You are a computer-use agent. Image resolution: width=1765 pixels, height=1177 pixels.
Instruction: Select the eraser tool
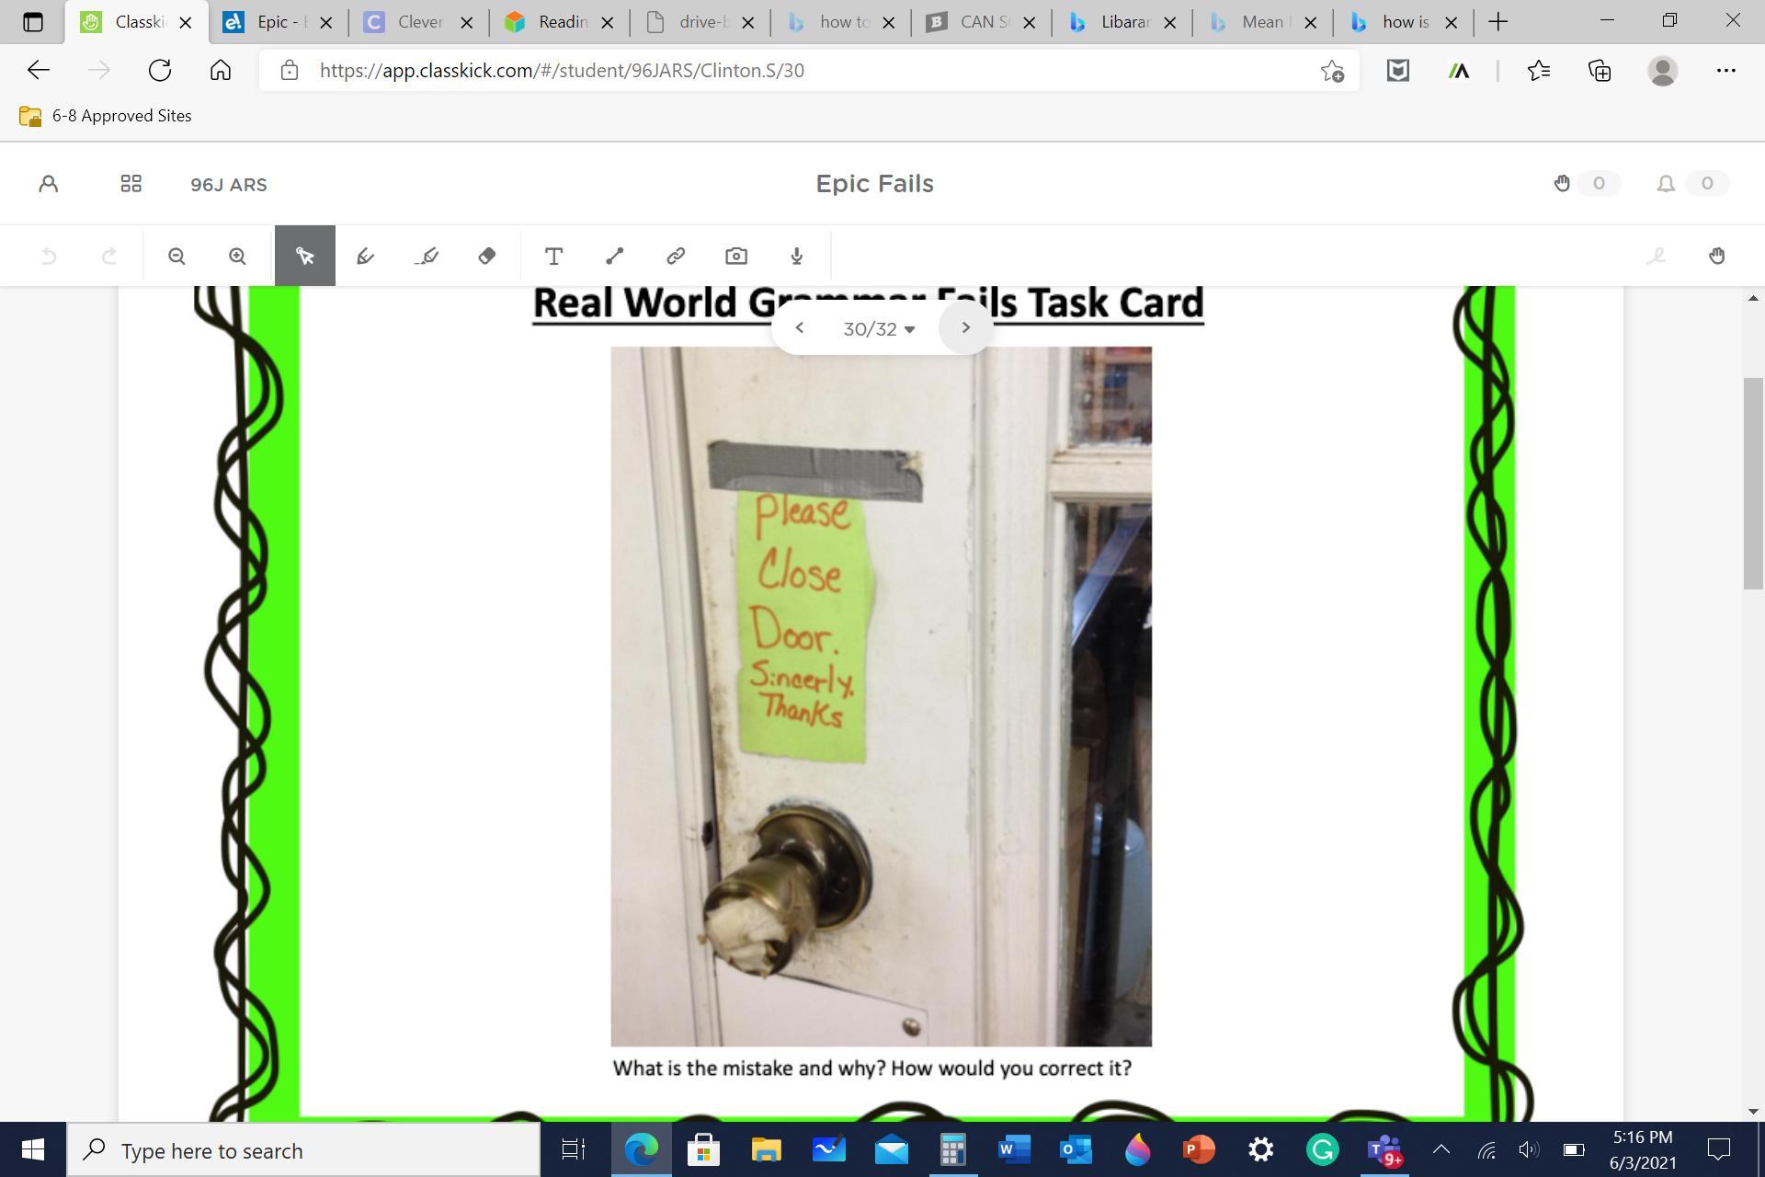(487, 256)
